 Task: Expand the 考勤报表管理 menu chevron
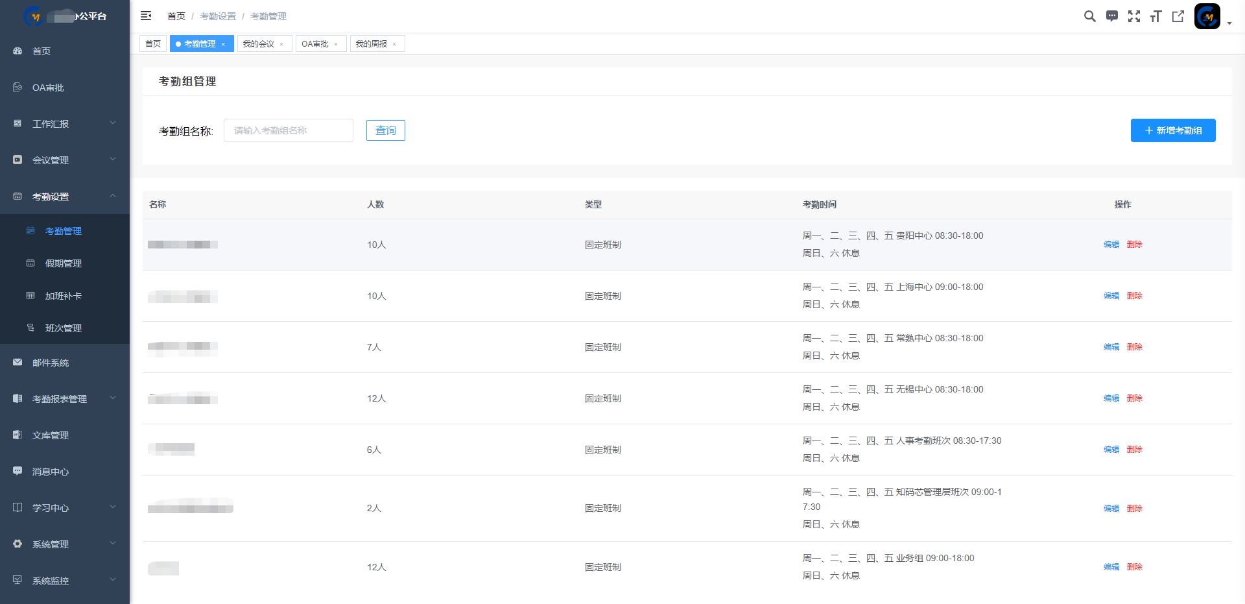[113, 398]
